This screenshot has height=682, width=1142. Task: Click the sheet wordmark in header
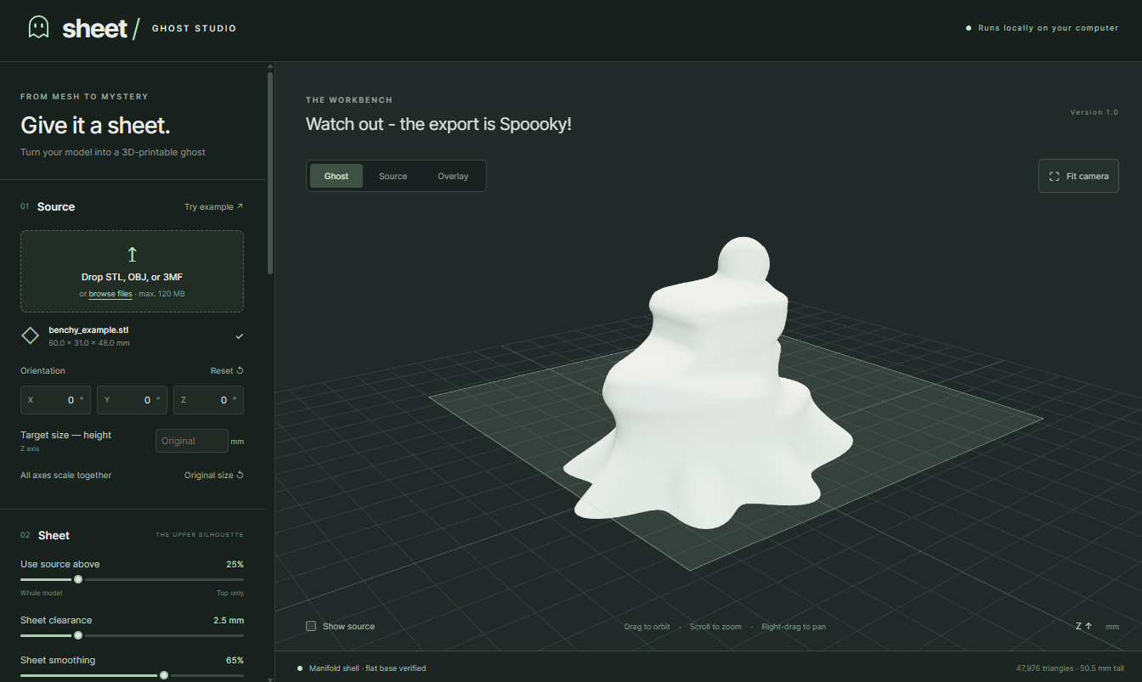(94, 28)
